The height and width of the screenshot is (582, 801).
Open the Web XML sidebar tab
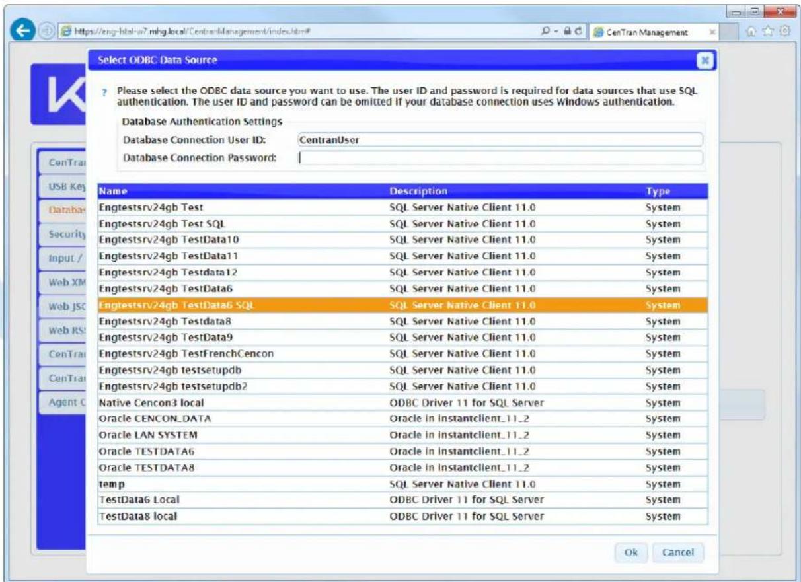63,283
